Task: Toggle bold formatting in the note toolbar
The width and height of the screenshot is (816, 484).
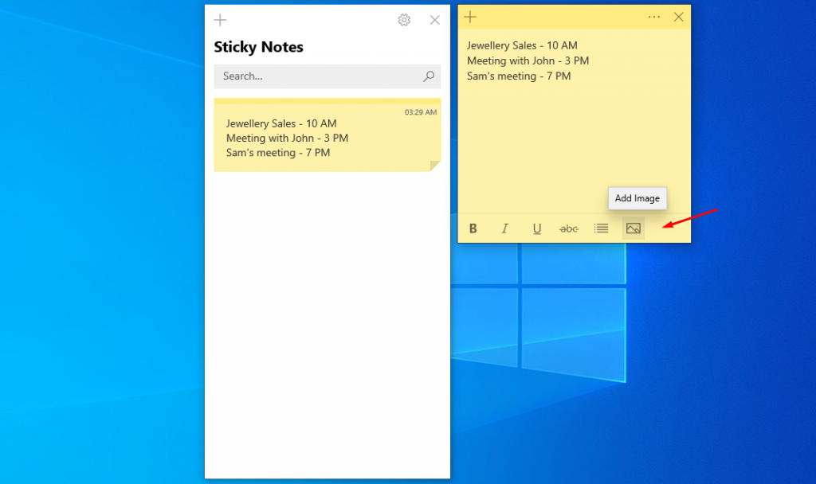Action: 473,228
